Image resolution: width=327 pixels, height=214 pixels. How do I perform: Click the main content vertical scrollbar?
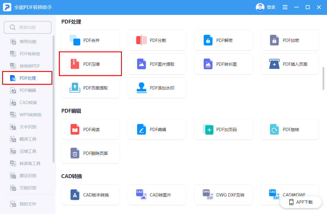click(x=323, y=78)
